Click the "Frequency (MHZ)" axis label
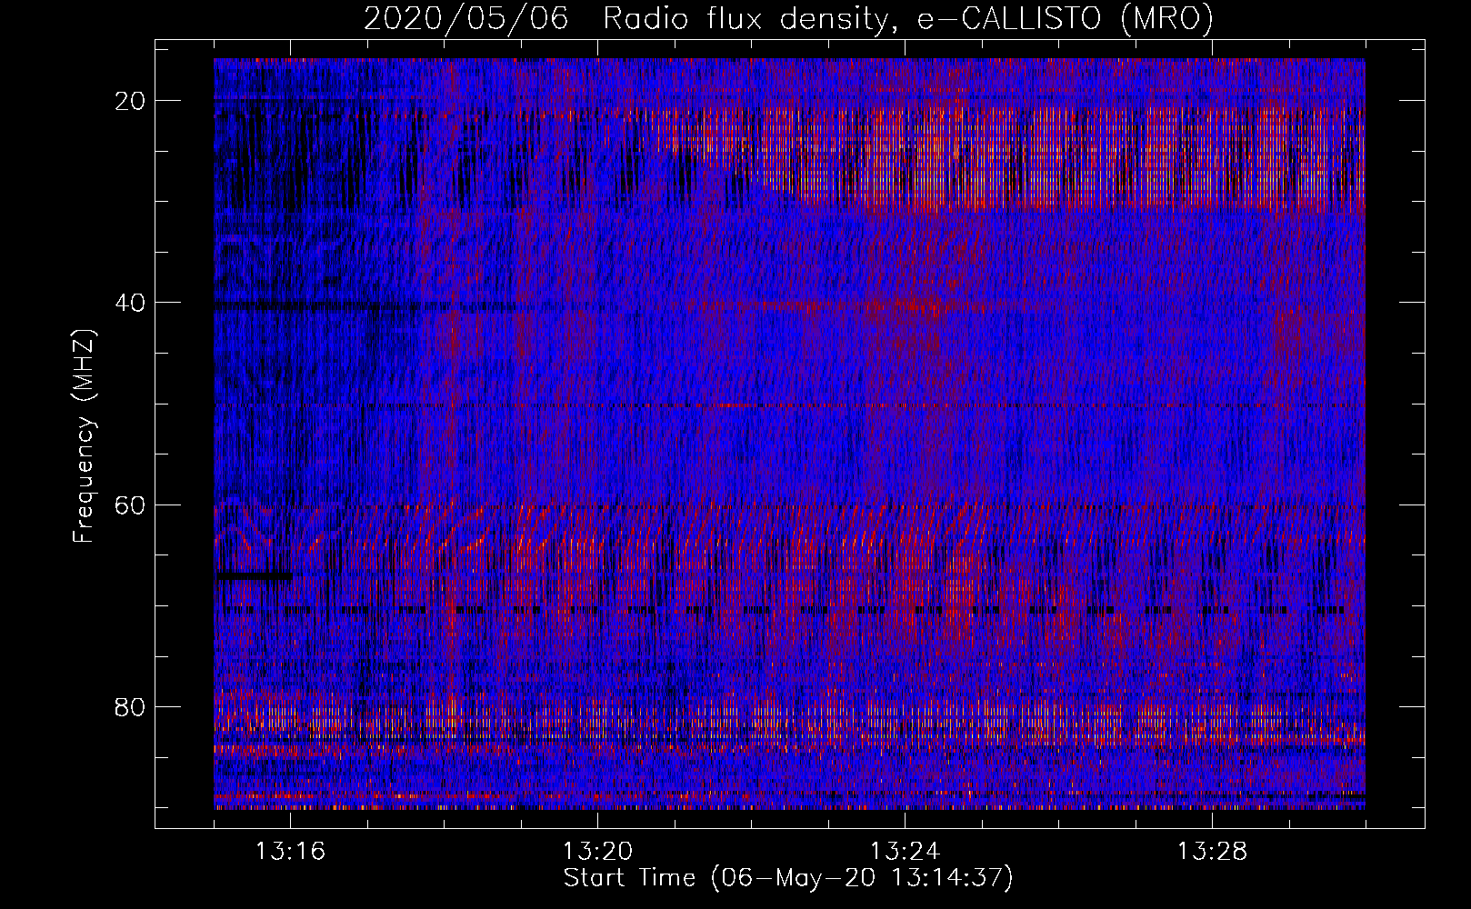Screen dimensions: 1471x909 pyautogui.click(x=84, y=436)
